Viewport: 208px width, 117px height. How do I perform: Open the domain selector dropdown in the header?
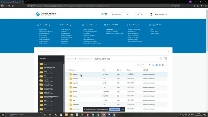click(x=120, y=14)
